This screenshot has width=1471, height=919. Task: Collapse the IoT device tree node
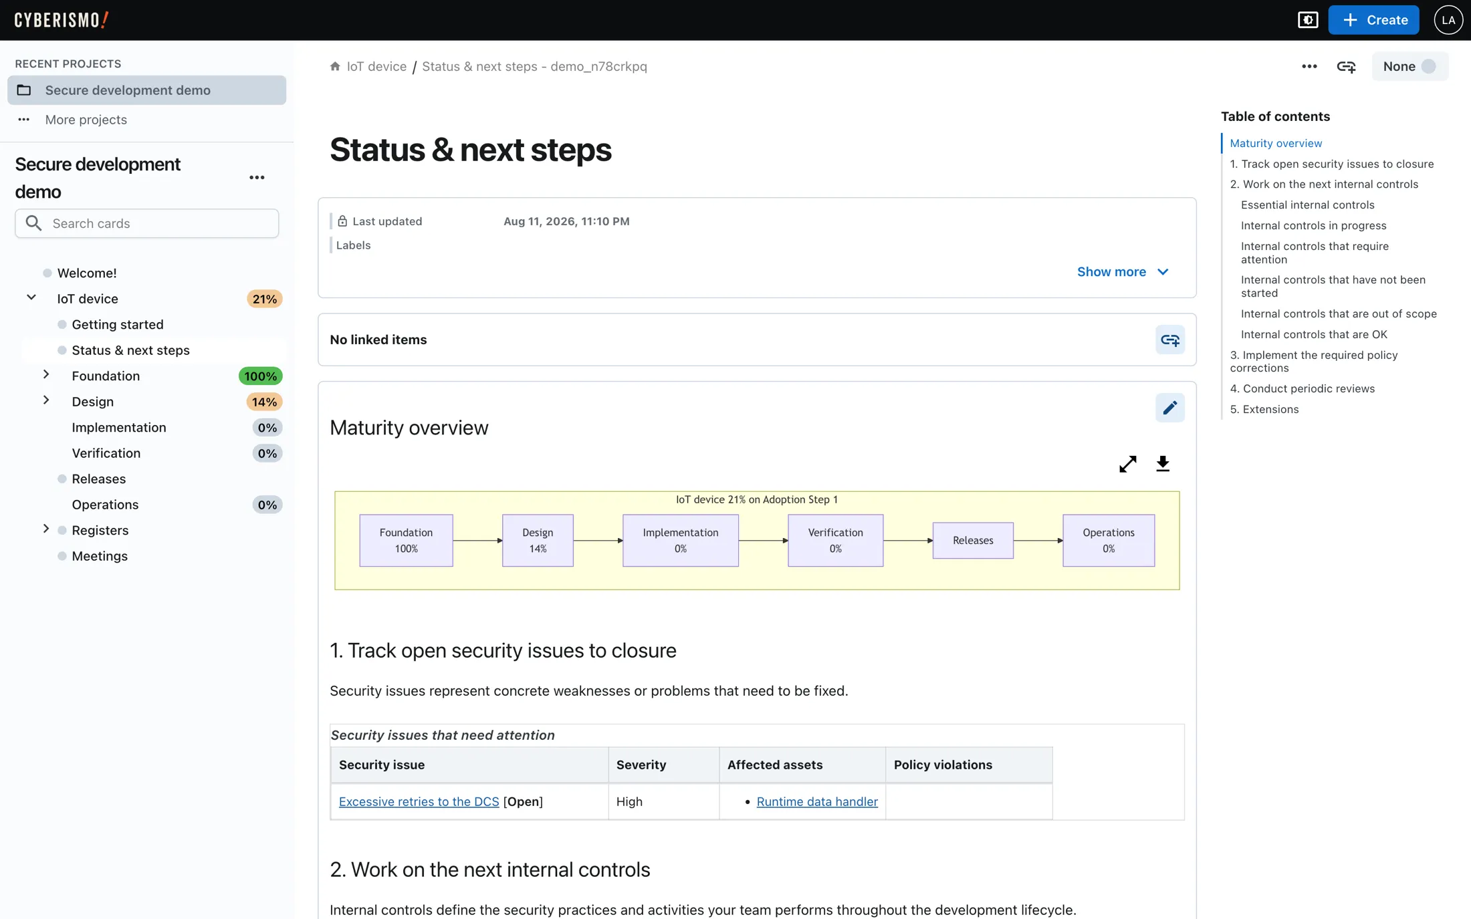click(31, 297)
